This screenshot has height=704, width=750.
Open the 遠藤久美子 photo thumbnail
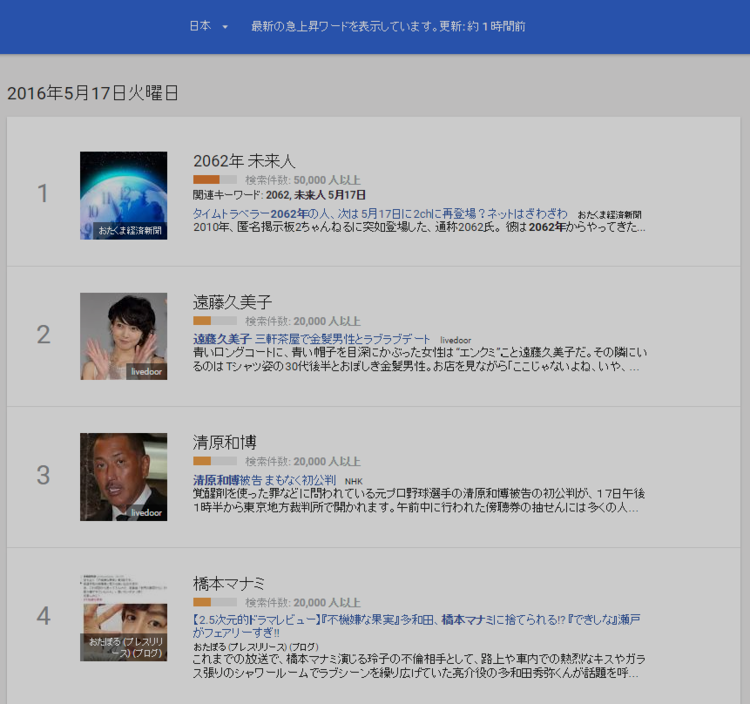(124, 335)
